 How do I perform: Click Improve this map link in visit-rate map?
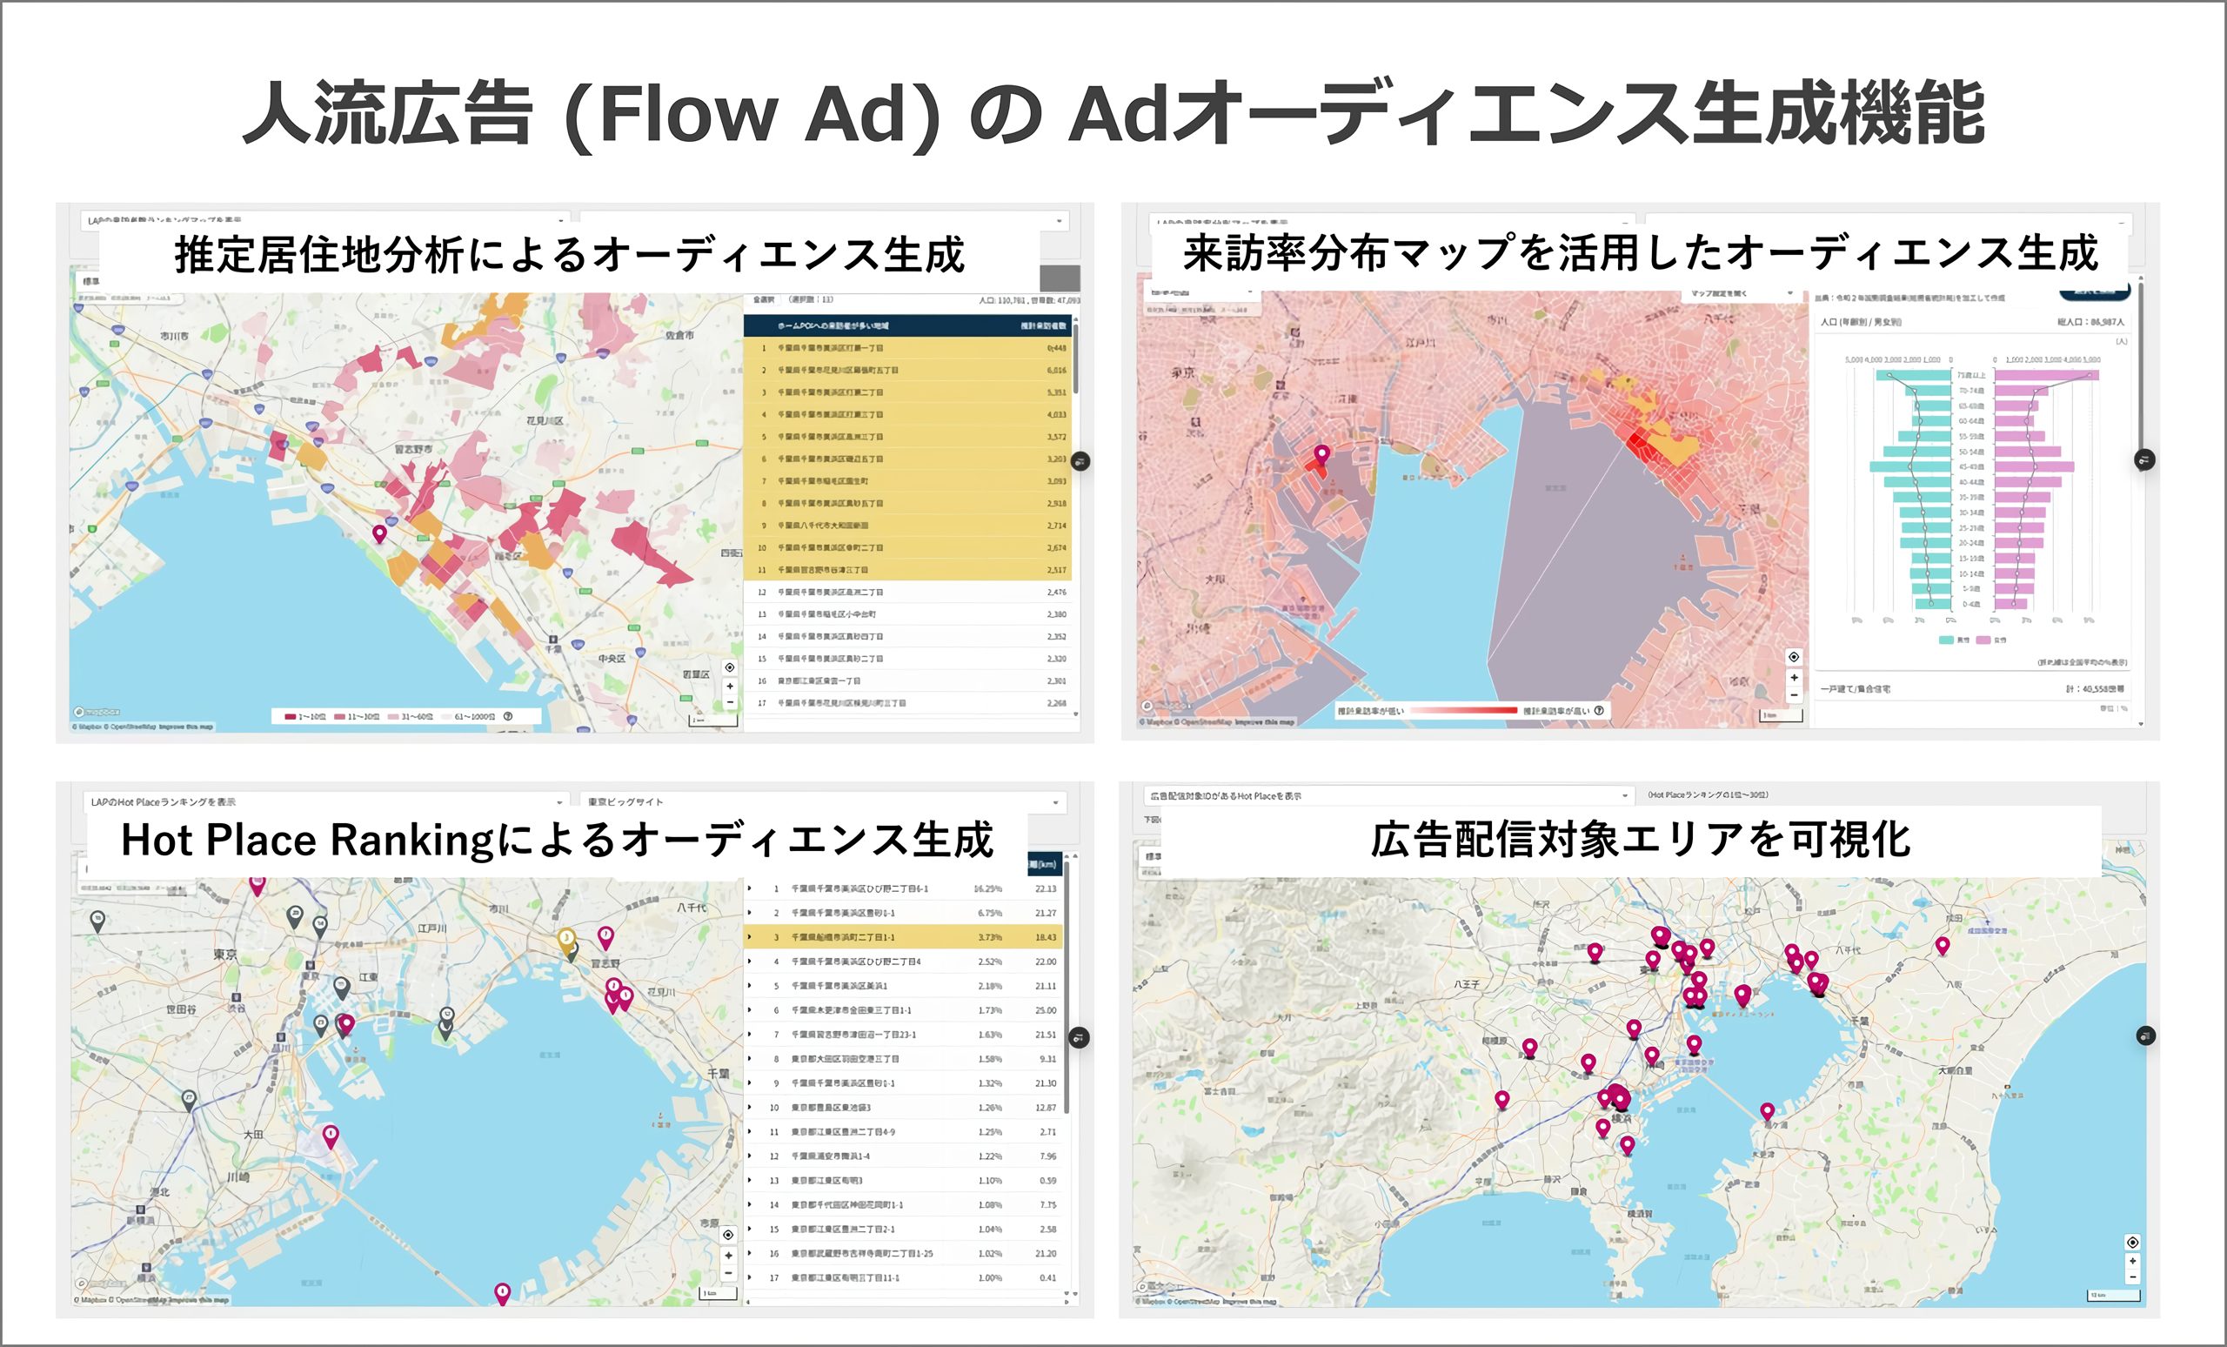pos(1267,722)
